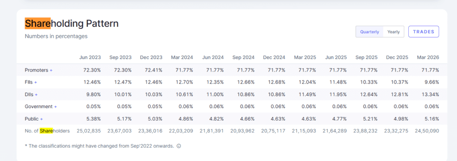This screenshot has height=161, width=457.
Task: Click FIIs value 12.70% for Mar 2024
Action: 184,83
